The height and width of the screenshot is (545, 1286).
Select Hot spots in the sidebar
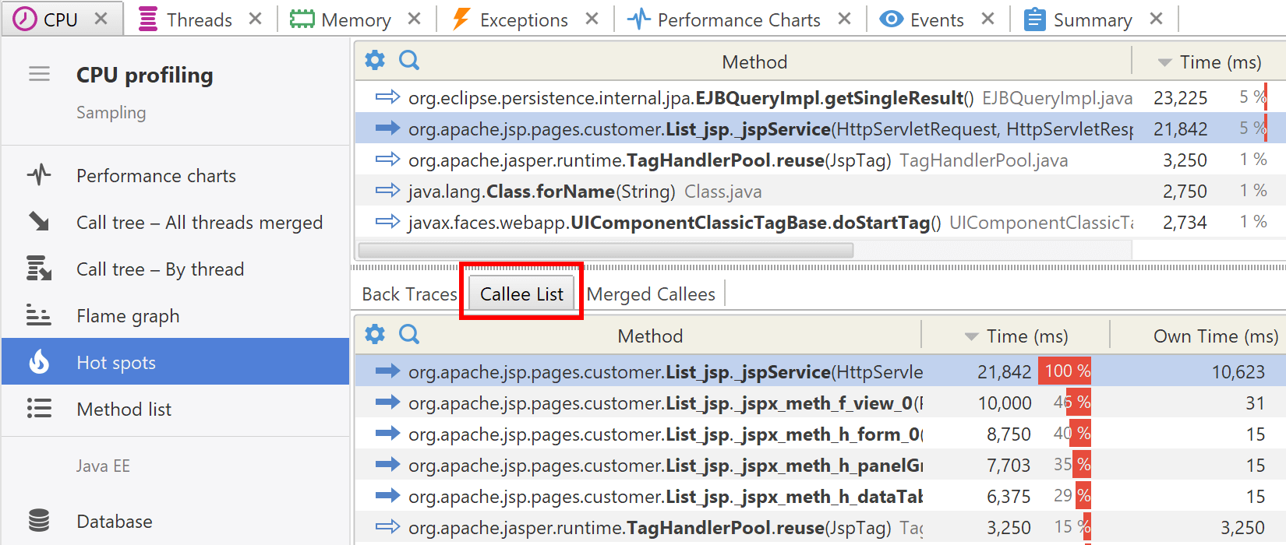tap(175, 361)
